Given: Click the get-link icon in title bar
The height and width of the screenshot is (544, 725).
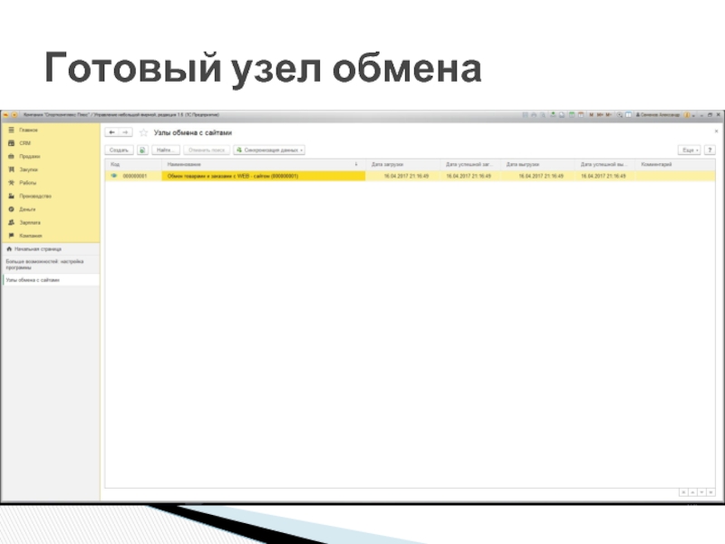Looking at the screenshot, I should pyautogui.click(x=553, y=115).
